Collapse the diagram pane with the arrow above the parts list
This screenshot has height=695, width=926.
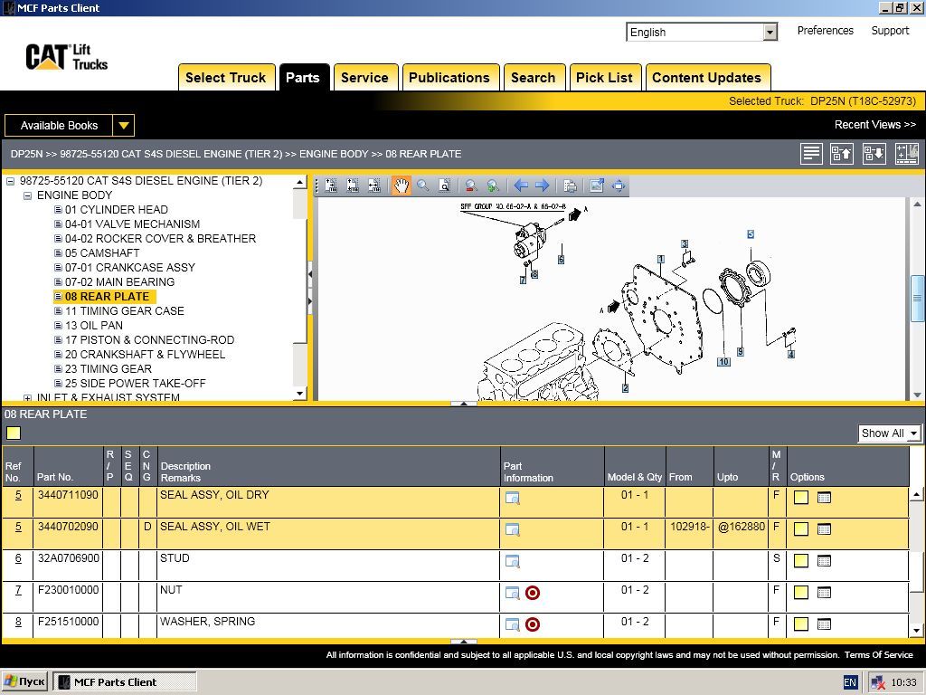click(x=464, y=404)
